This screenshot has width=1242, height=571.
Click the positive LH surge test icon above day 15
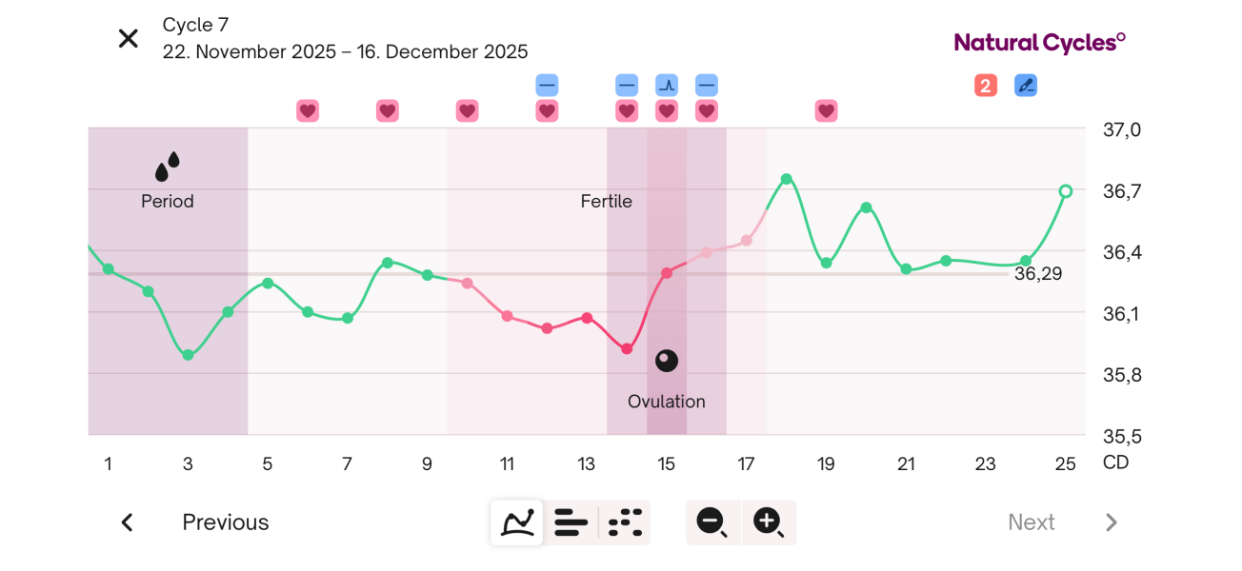[667, 85]
